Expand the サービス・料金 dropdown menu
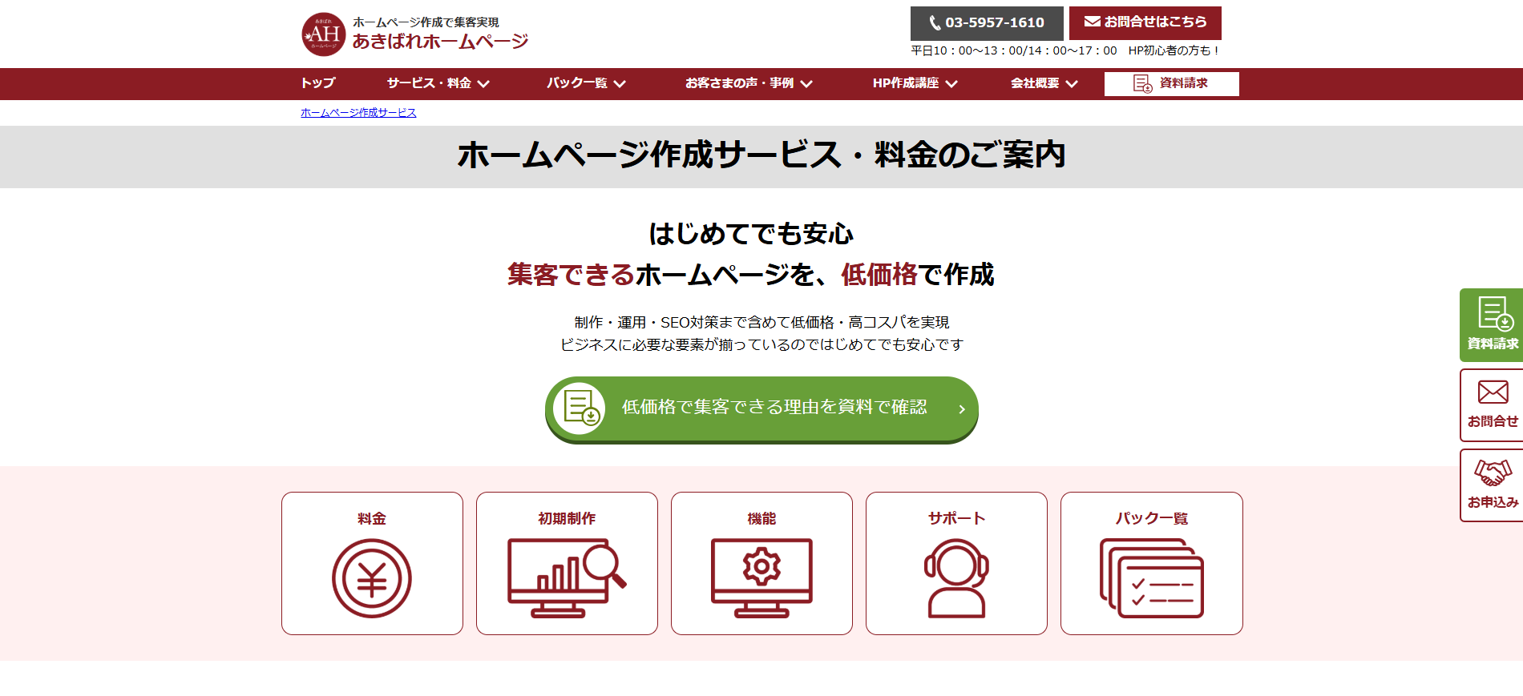 [438, 83]
